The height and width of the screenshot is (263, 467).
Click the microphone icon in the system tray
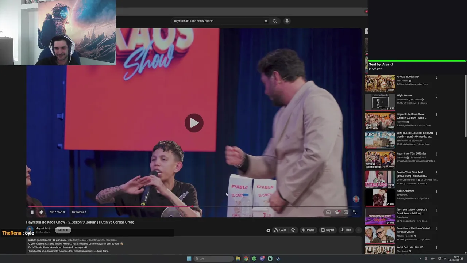point(426,259)
